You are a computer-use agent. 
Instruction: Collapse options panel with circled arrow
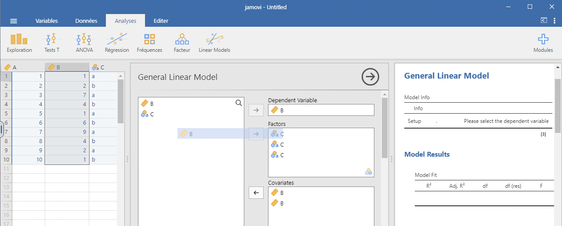(370, 77)
